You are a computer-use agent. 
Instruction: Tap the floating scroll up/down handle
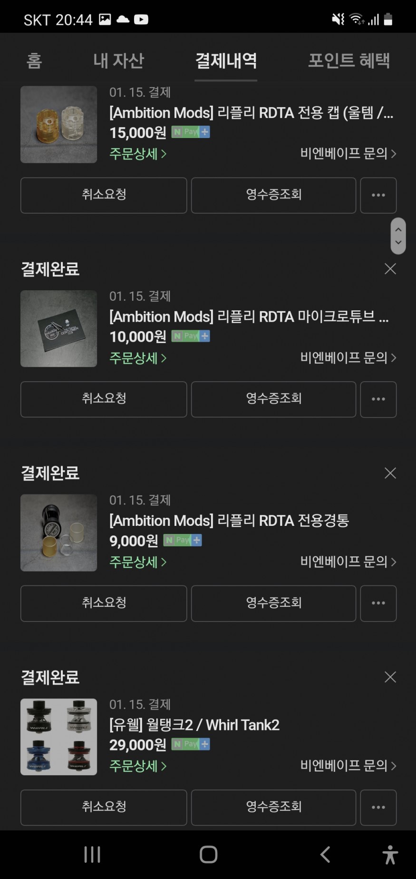[398, 236]
